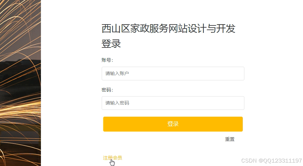Open the 注册会员 registration link
Image resolution: width=303 pixels, height=166 pixels.
coord(113,158)
